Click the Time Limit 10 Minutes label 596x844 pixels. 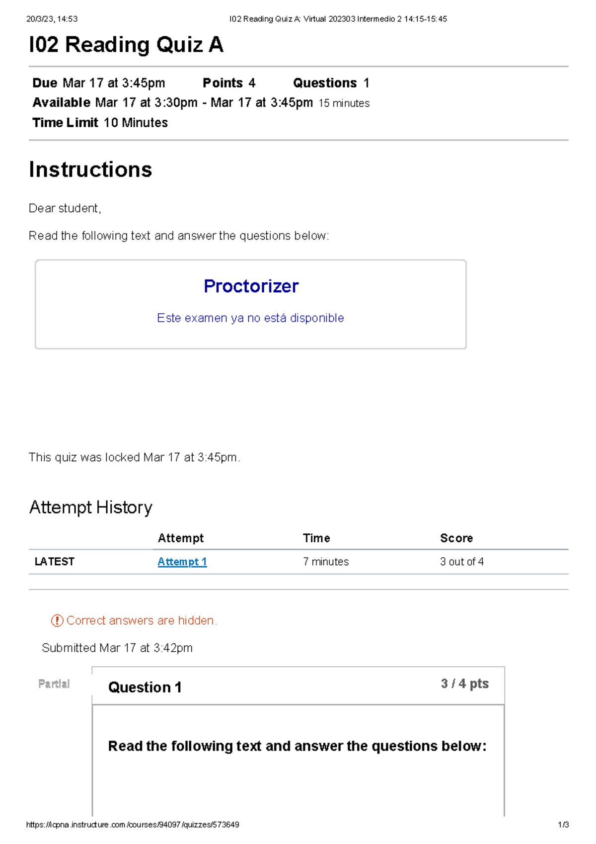tap(100, 123)
